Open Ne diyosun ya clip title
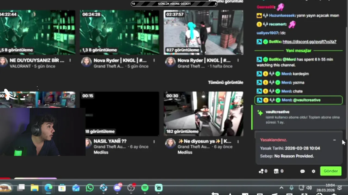This screenshot has height=195, width=348. click(204, 141)
